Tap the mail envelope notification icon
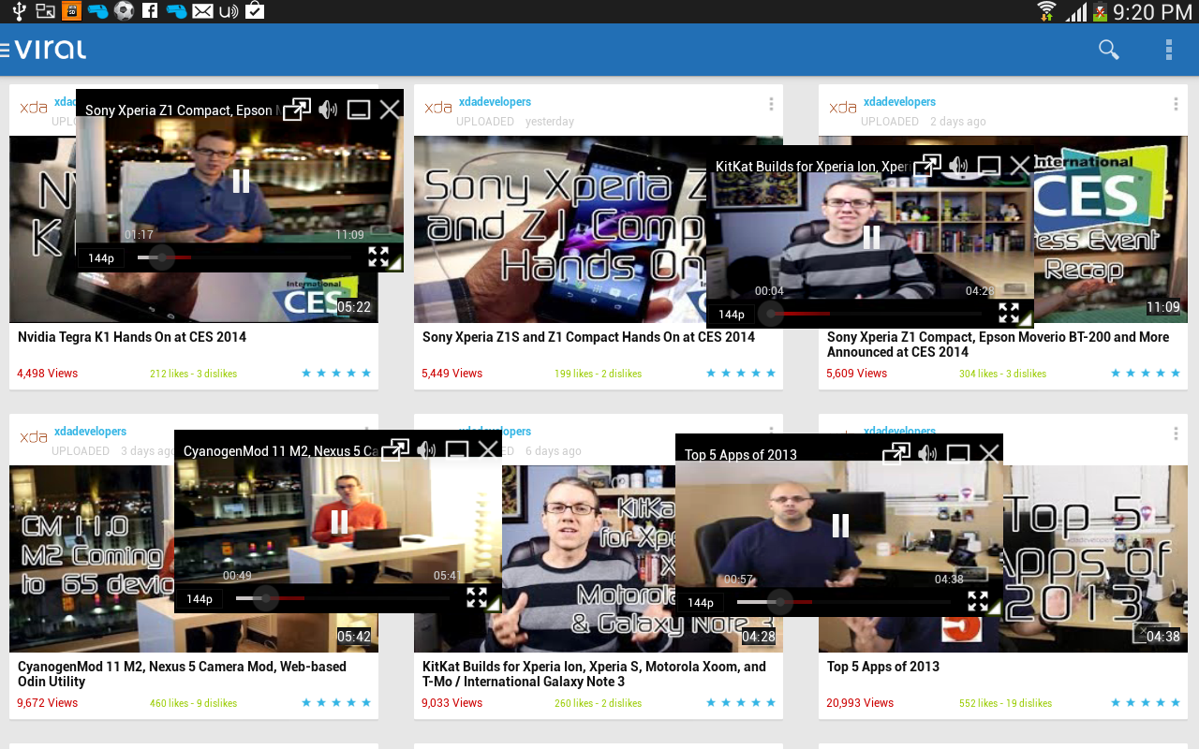 point(202,11)
